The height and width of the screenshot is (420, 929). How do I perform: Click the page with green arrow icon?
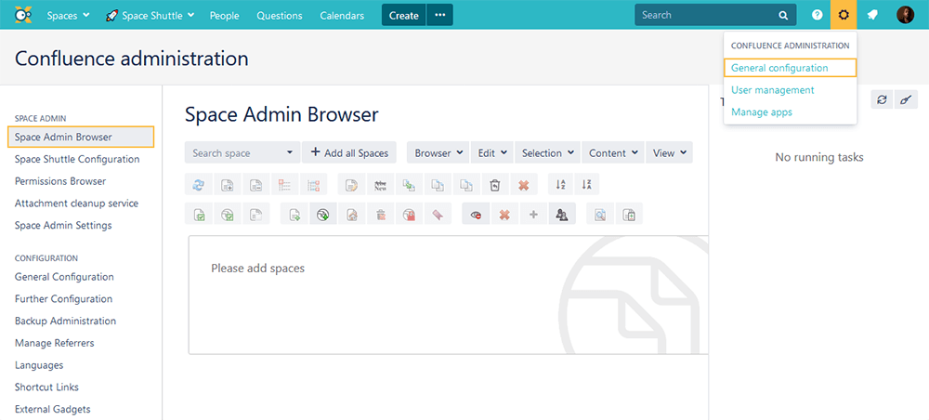(294, 214)
